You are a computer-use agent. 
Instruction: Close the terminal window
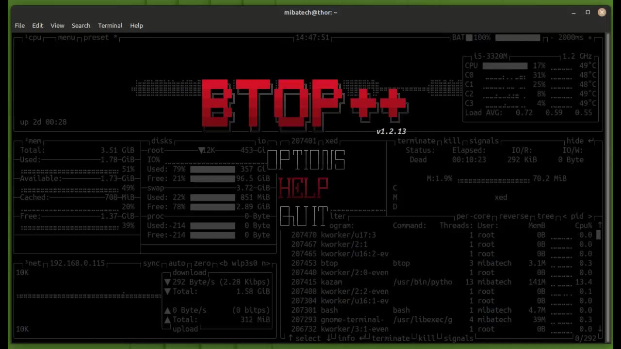pos(602,13)
